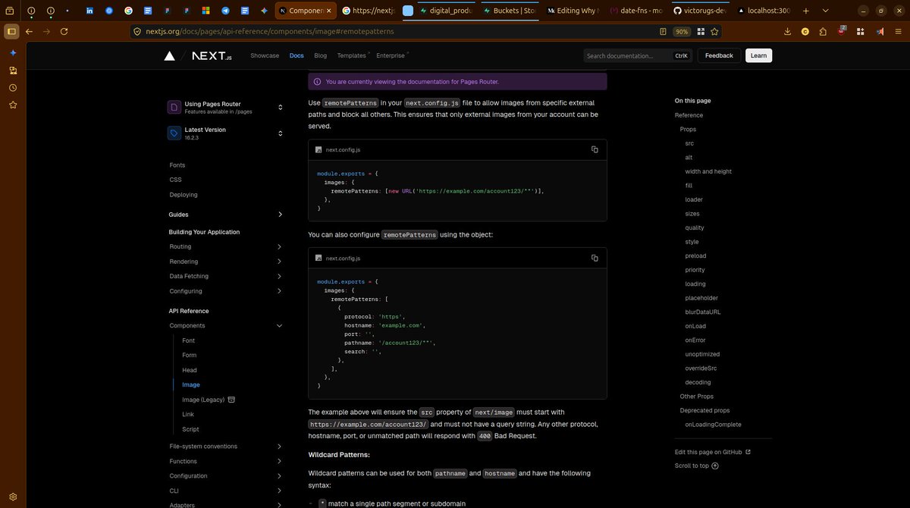Open the Head sidebar link
Viewport: 910px width, 508px height.
point(190,370)
